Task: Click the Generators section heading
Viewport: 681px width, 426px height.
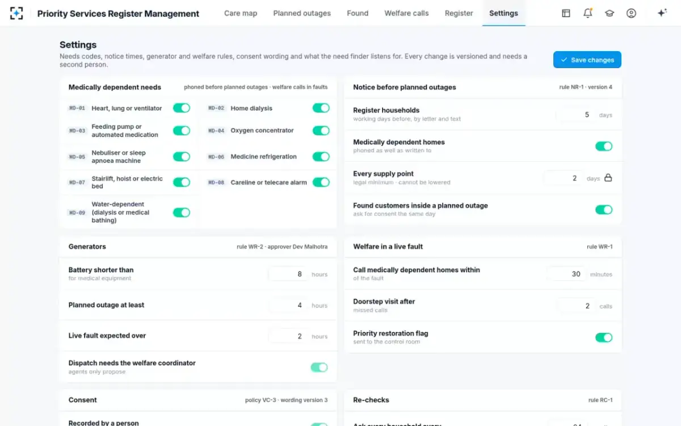Action: tap(87, 247)
